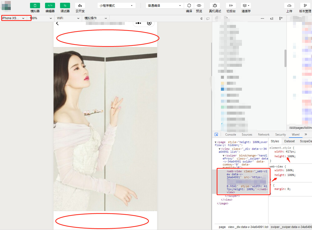Edit web-view rule width 100% value

289,170
